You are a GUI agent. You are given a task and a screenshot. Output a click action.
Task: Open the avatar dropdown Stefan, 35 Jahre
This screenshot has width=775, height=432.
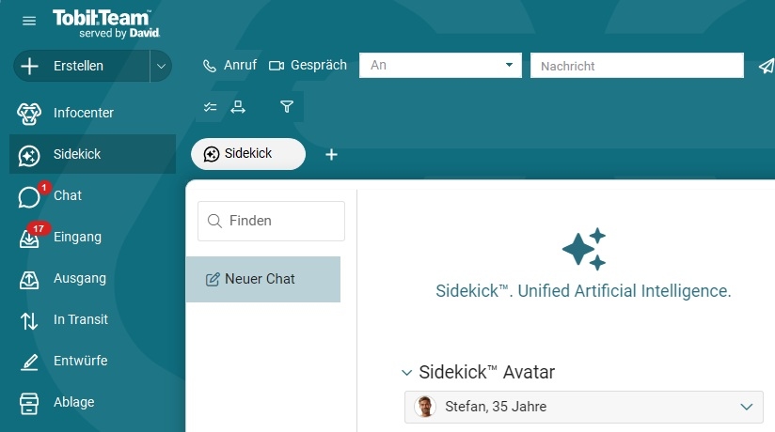pyautogui.click(x=584, y=407)
